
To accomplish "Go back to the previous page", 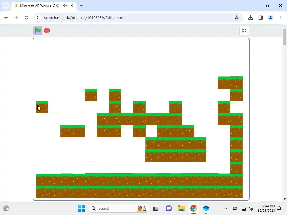I will click(x=6, y=18).
